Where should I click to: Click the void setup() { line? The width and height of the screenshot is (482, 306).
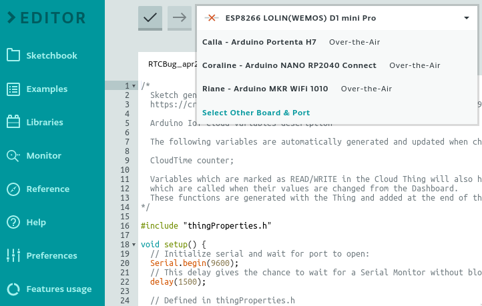point(174,245)
